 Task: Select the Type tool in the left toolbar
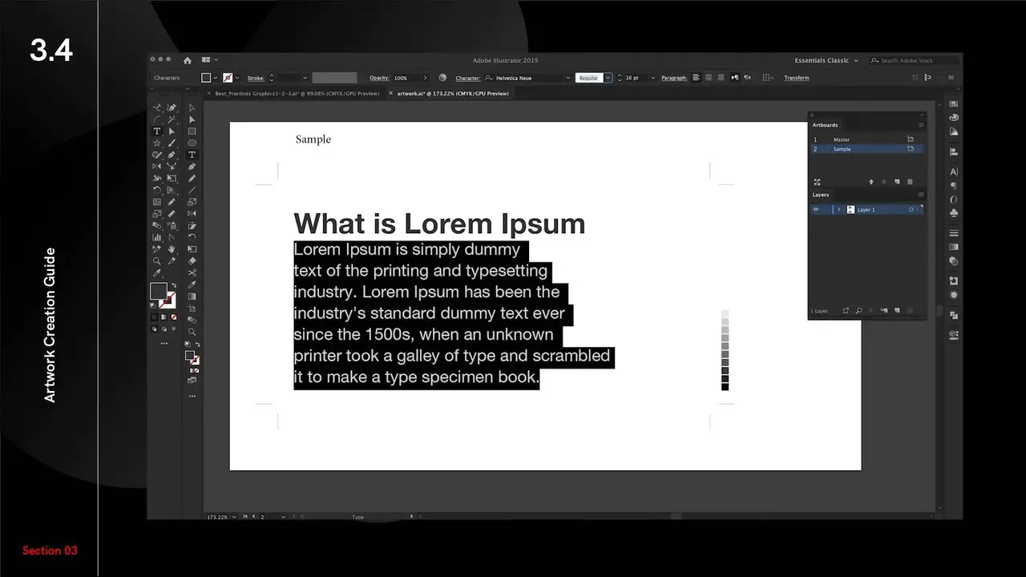pyautogui.click(x=157, y=131)
